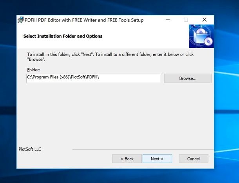Click the Browse... button
239x183 pixels.
tap(188, 78)
